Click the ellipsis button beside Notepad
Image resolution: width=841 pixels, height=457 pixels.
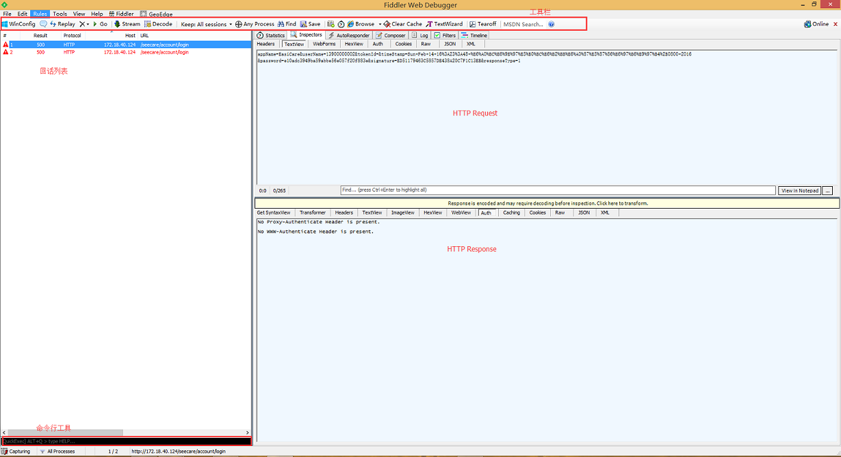point(827,191)
